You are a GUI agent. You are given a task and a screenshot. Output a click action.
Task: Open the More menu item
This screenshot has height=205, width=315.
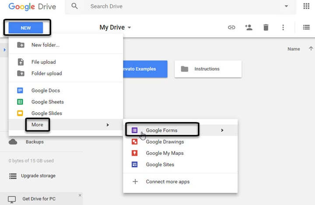[66, 124]
